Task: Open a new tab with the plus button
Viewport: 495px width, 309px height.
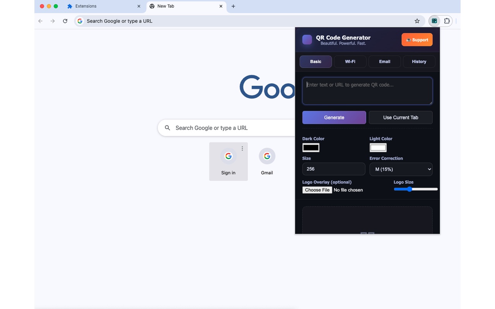Action: click(233, 6)
